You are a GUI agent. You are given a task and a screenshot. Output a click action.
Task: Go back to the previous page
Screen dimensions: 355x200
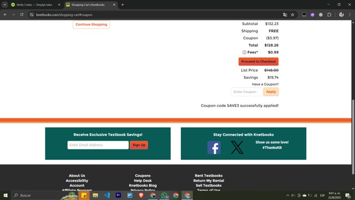pos(5,15)
